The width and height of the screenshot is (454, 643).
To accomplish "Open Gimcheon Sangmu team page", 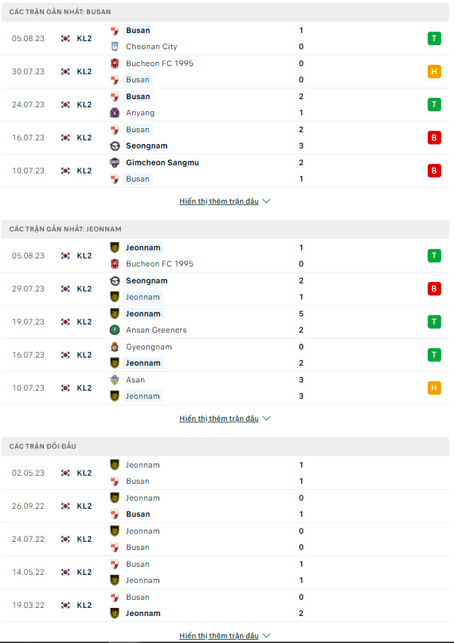I will pyautogui.click(x=163, y=163).
